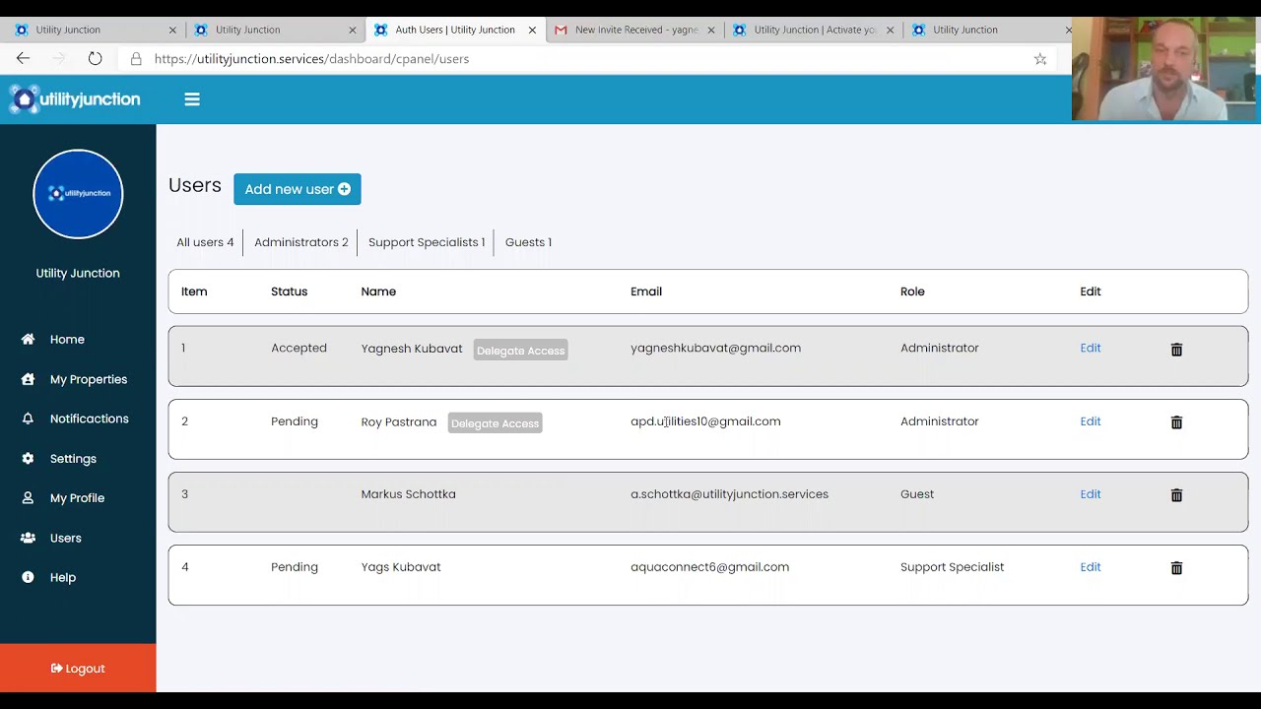
Task: Click the Yags Kubavat name
Action: (401, 567)
